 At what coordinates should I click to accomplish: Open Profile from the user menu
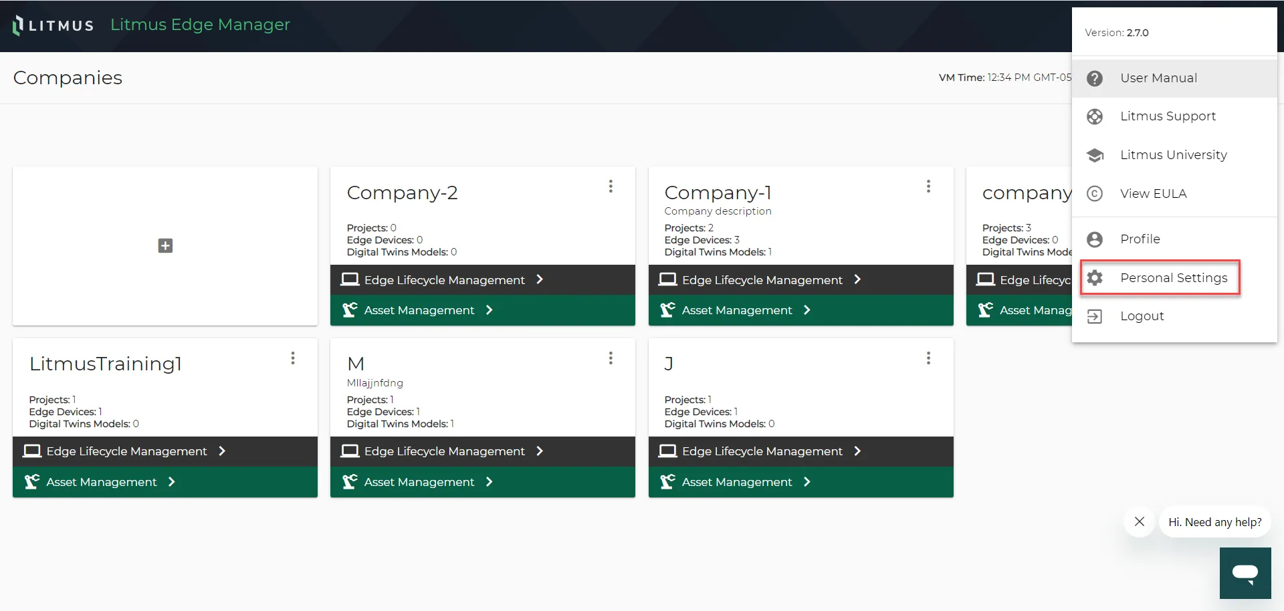[1174, 239]
